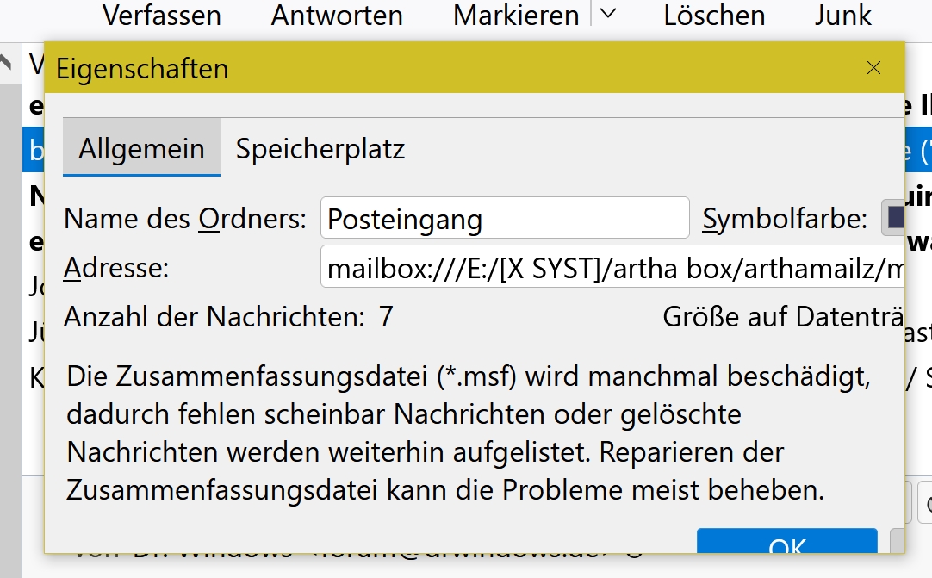Click the Markieren toolbar button
This screenshot has height=578, width=932.
pyautogui.click(x=516, y=16)
